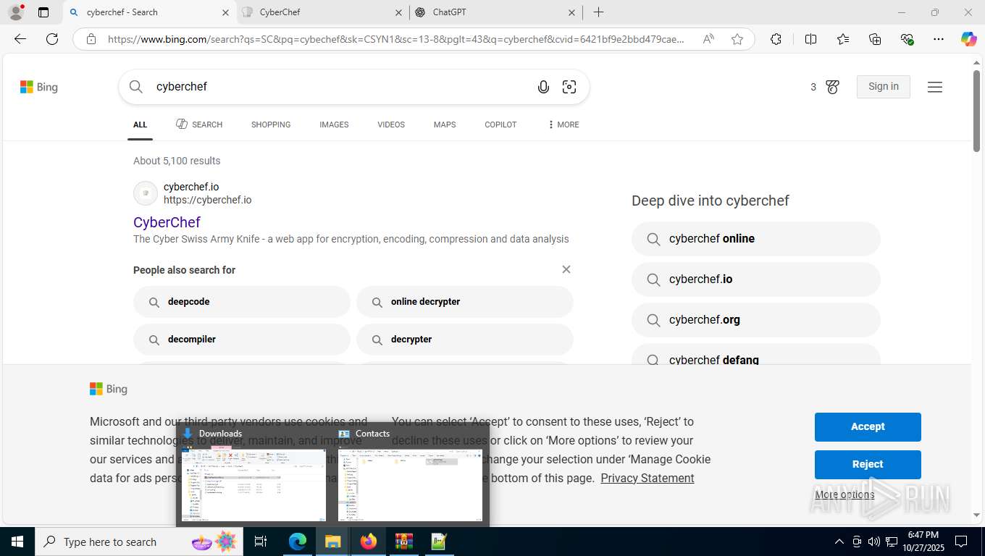Open the Split screen icon

[810, 39]
